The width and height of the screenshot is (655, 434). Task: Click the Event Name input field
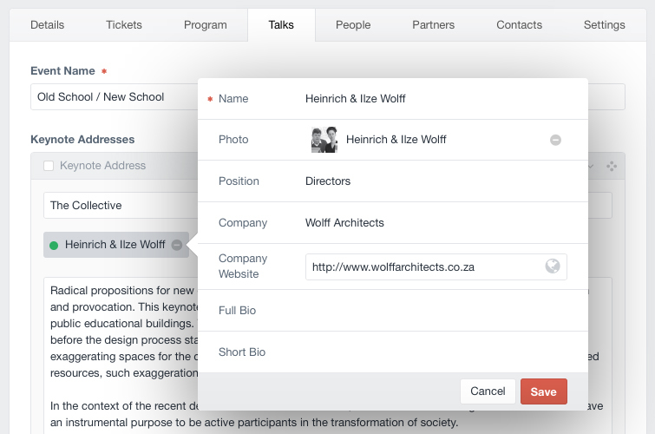(115, 97)
